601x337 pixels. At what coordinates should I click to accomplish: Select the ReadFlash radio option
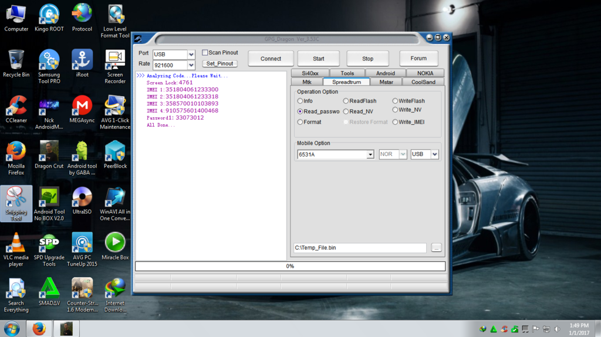346,101
